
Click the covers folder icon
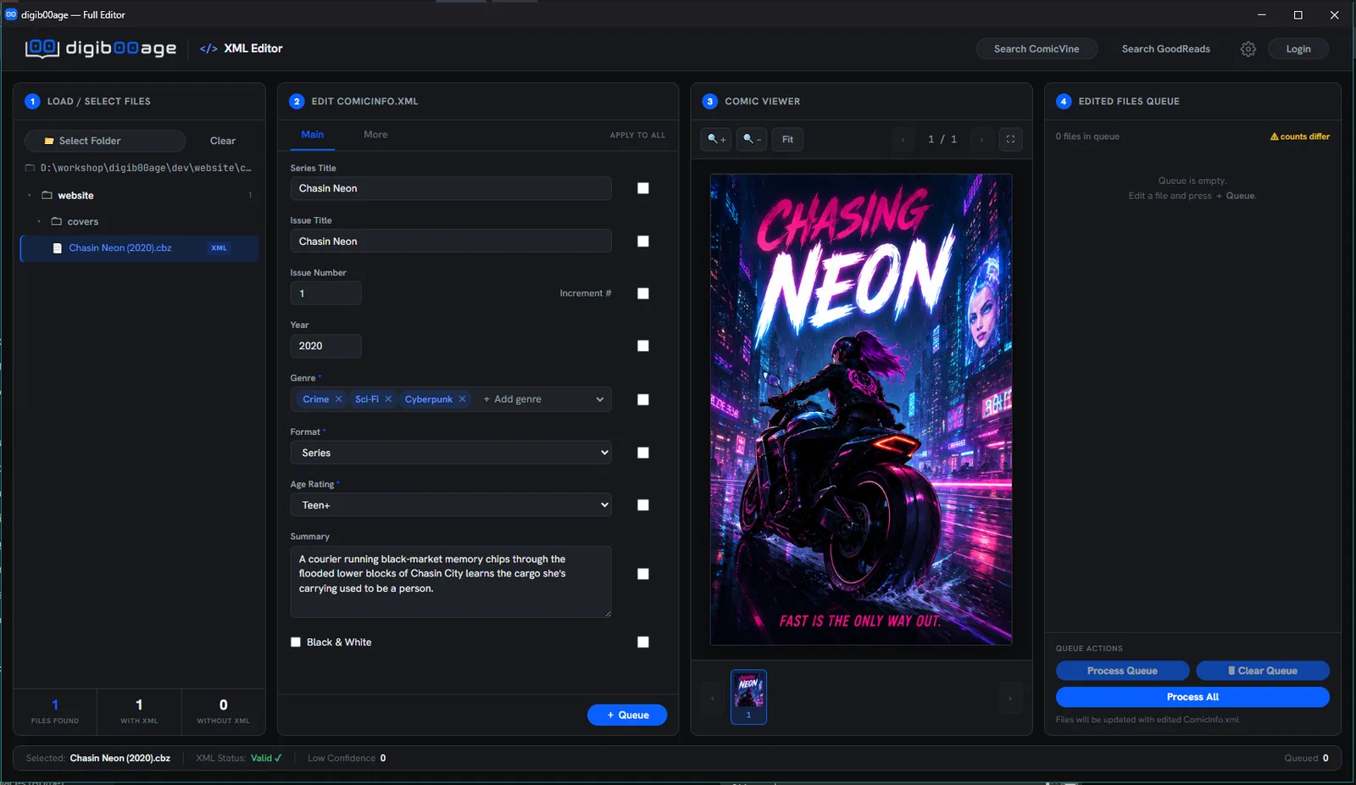coord(57,221)
